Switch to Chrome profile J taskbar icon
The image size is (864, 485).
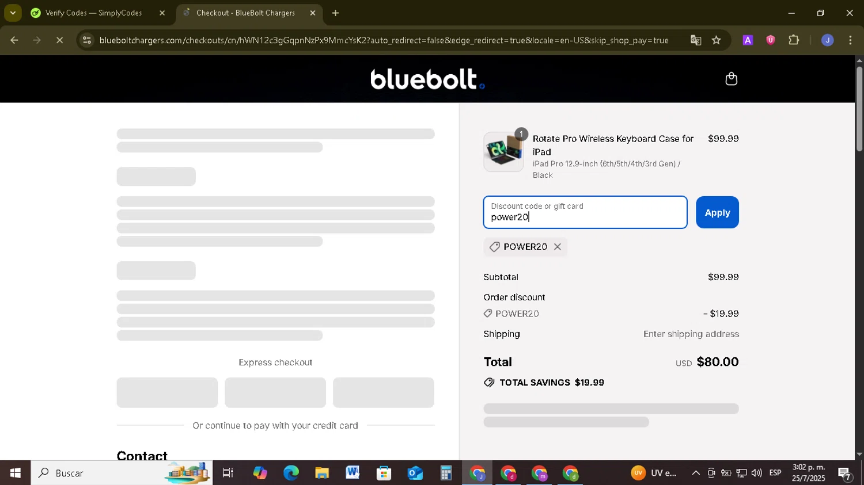[477, 473]
